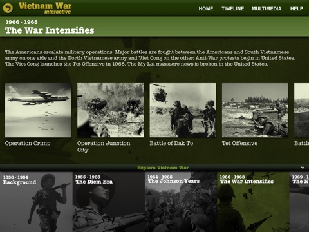This screenshot has width=309, height=232.
Task: Click the yellow back arrow icon
Action: (x=8, y=8)
